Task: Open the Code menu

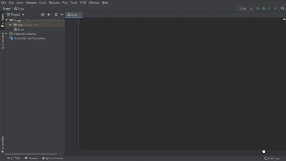Action: tap(42, 3)
